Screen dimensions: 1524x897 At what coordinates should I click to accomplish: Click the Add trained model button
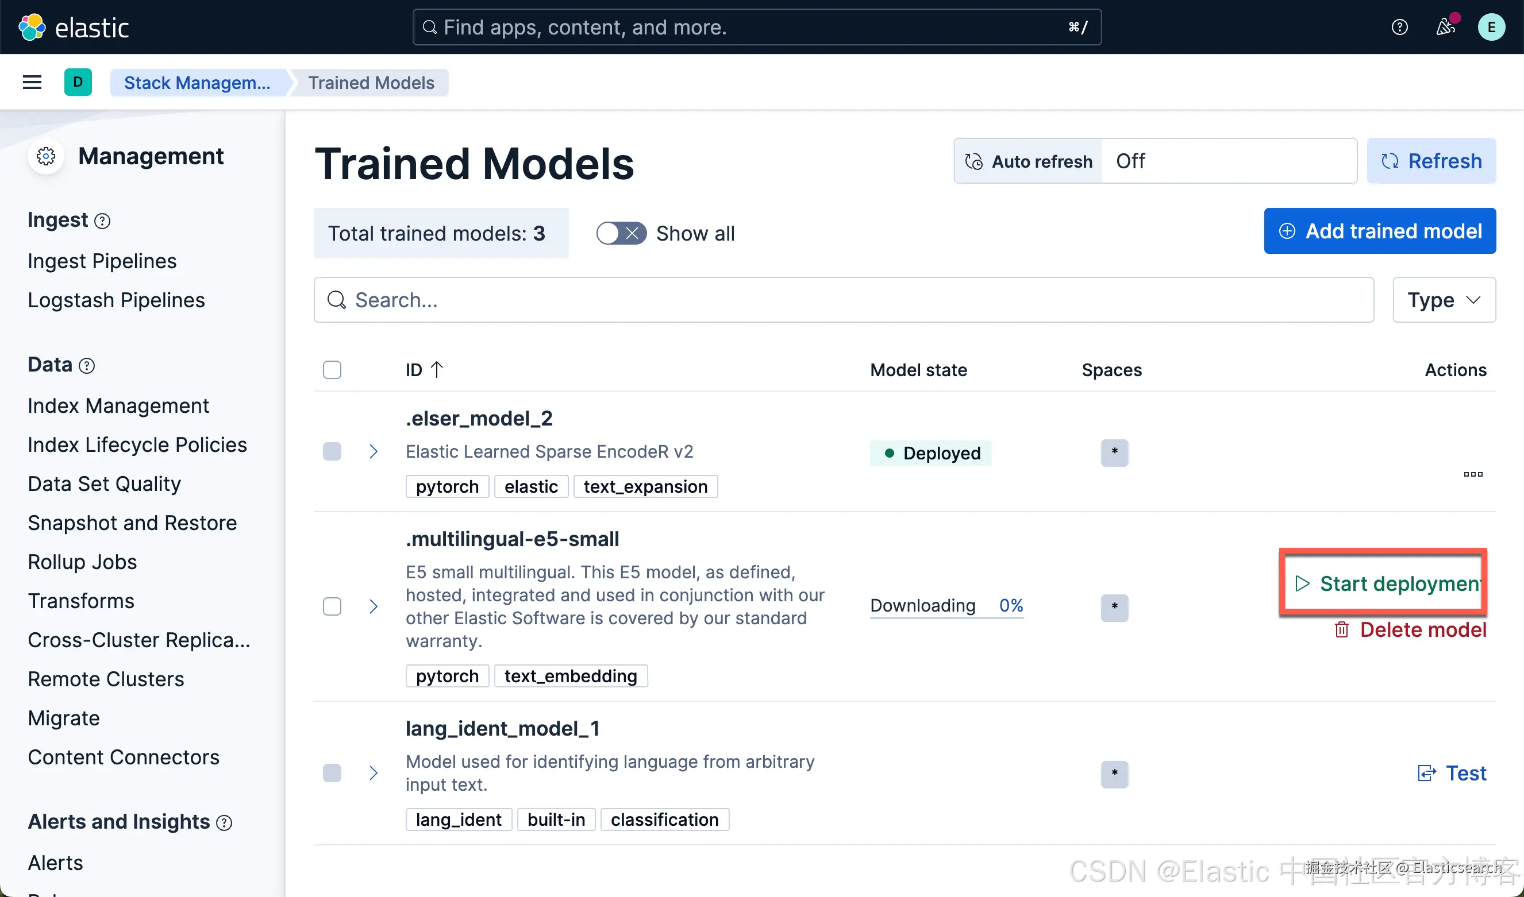coord(1379,231)
